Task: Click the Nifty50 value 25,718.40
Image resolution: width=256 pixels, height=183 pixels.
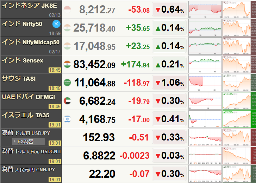Action: 94,28
